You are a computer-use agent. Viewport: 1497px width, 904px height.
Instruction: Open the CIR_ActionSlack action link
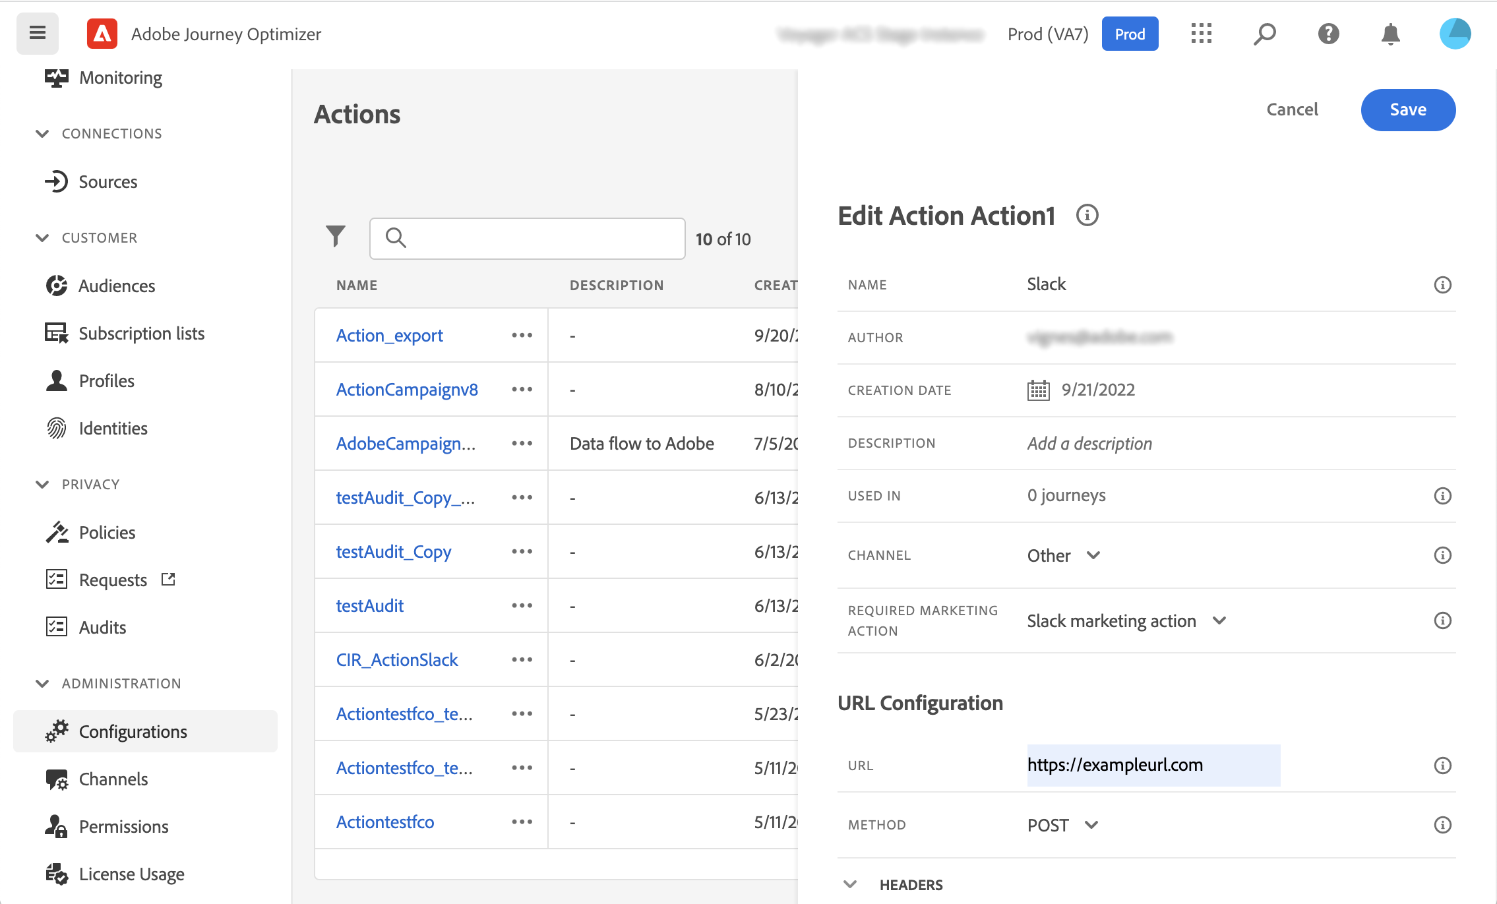[x=396, y=660]
